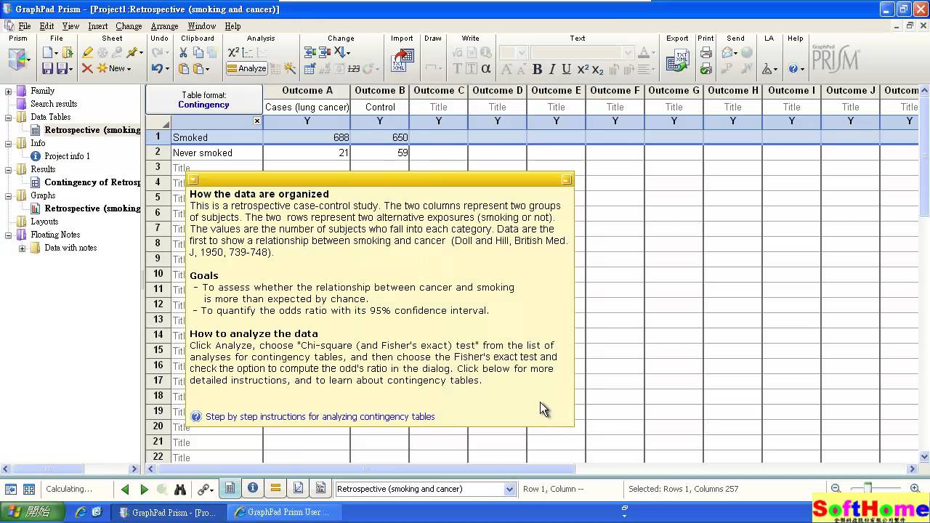Click the Greek alpha symbol icon

point(486,69)
